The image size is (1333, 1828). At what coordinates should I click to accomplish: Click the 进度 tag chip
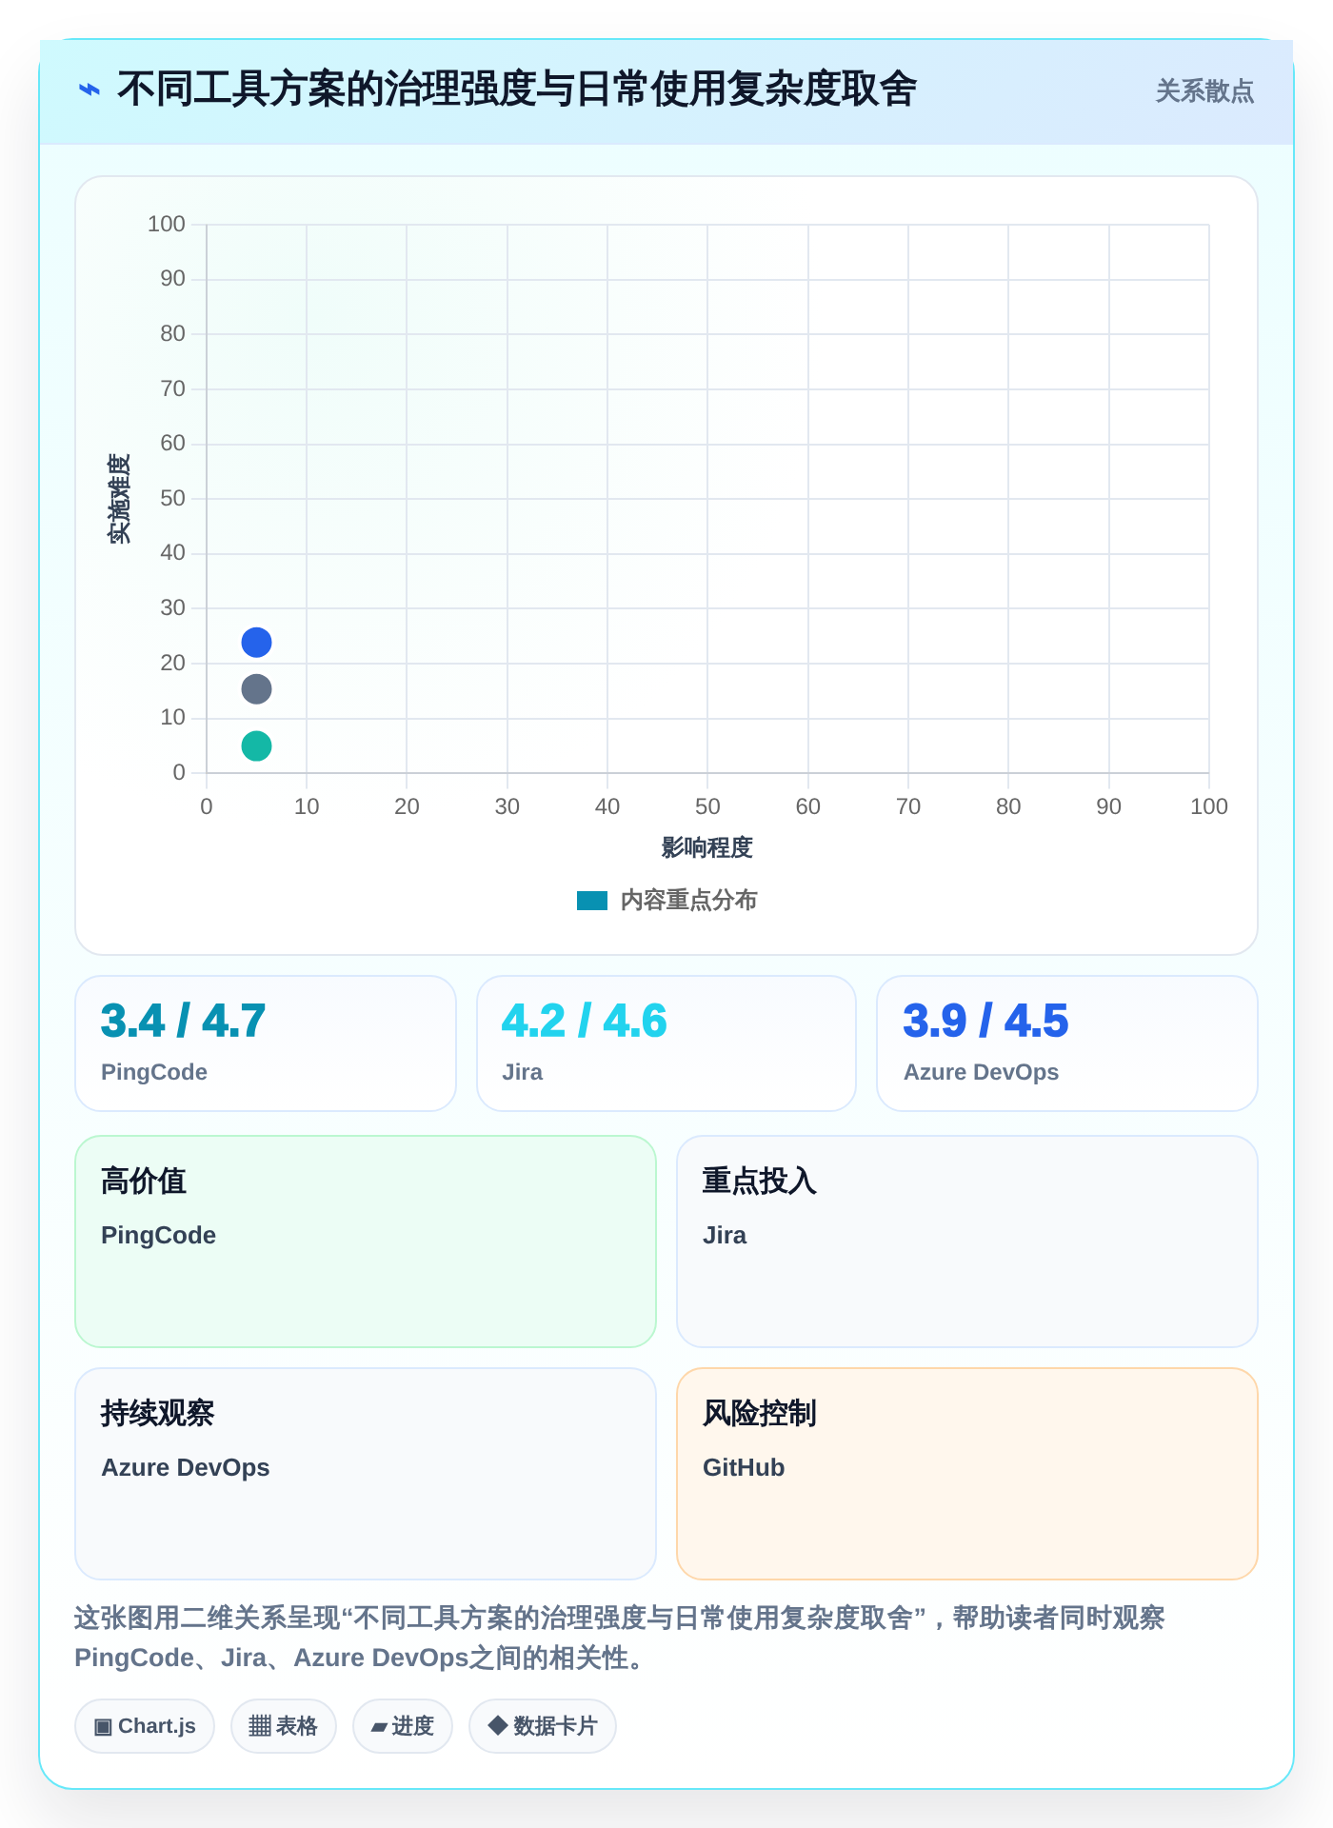403,1726
